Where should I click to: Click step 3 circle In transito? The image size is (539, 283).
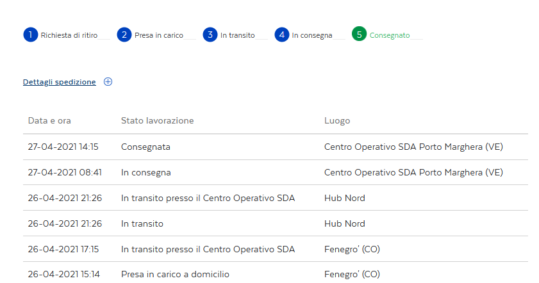pos(210,35)
